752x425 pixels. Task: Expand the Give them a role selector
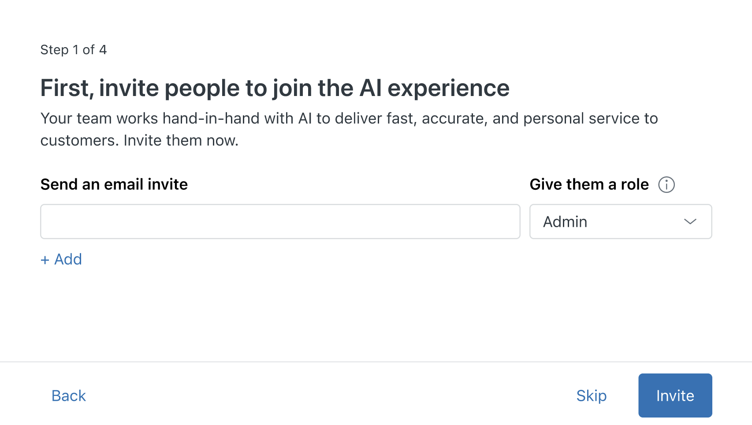[x=620, y=222]
